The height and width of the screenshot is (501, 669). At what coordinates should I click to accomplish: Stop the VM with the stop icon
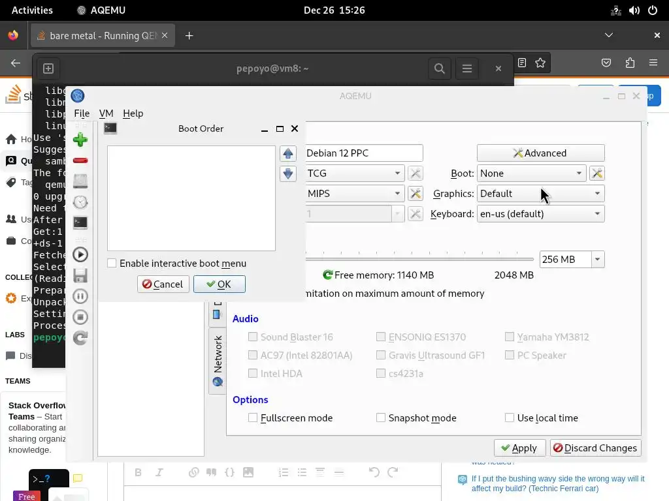(80, 317)
